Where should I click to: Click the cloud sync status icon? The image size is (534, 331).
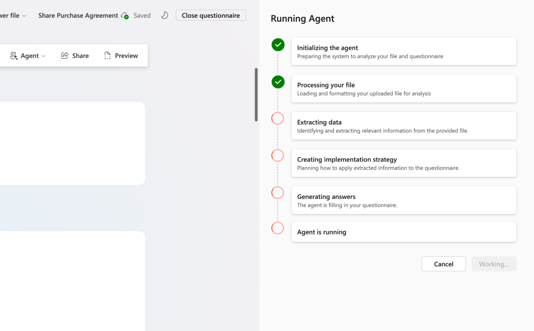coord(125,16)
